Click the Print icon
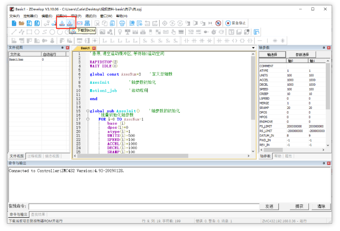This screenshot has height=231, width=340. pyautogui.click(x=122, y=23)
